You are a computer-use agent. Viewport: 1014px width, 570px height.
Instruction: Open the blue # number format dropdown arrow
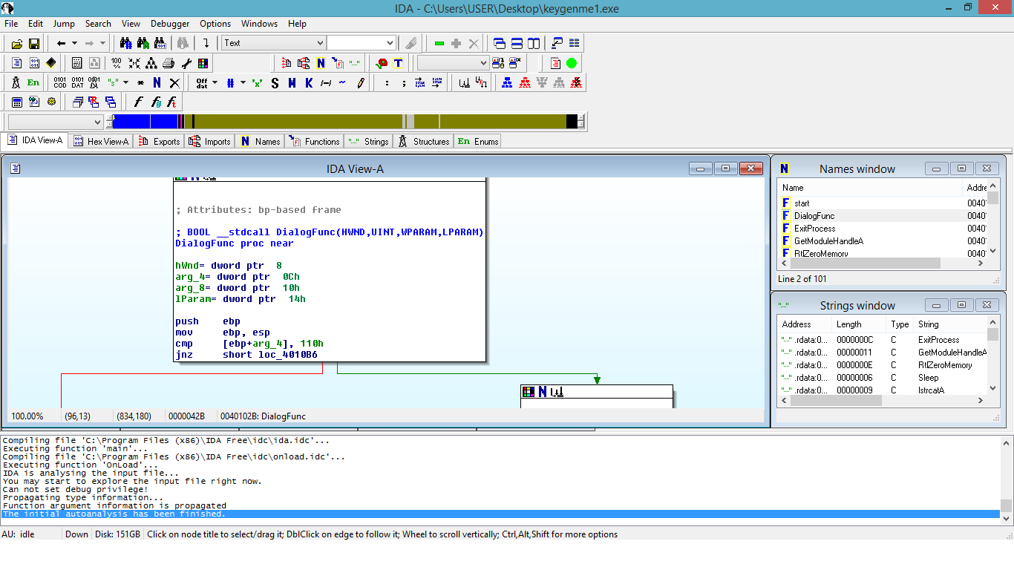point(242,82)
